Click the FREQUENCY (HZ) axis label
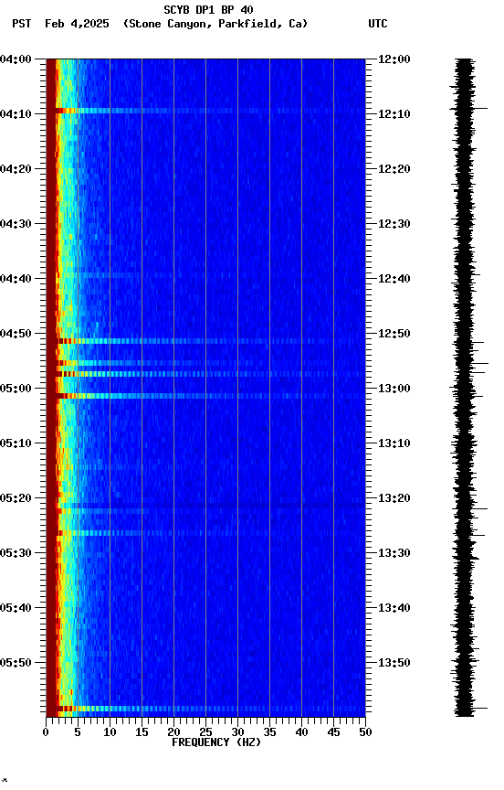 click(216, 742)
